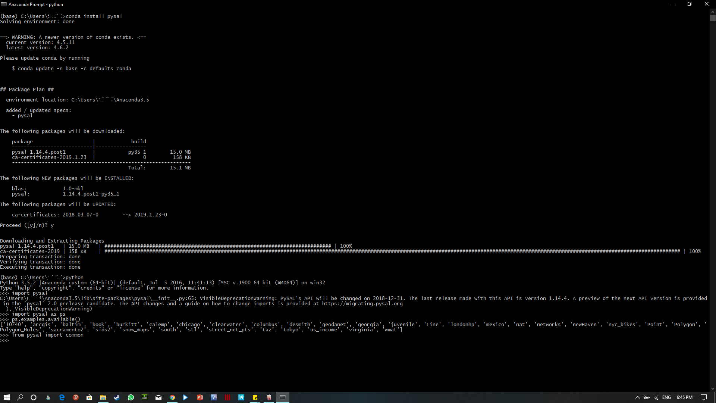
Task: Open Microsoft Edge from the taskbar
Action: [62, 397]
